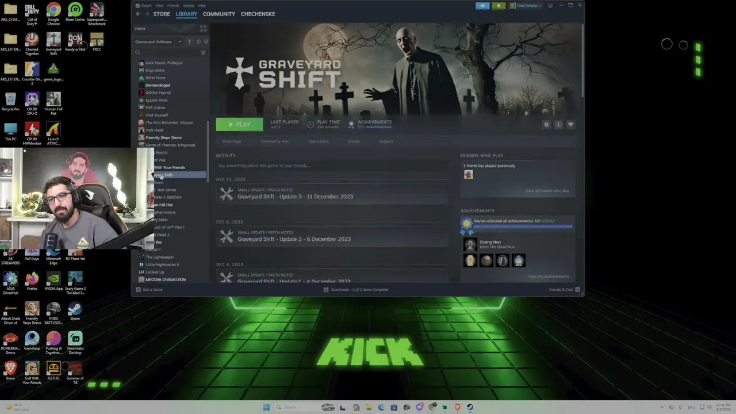This screenshot has height=414, width=736.
Task: Select Little Nightmares II in game list
Action: coord(162,264)
